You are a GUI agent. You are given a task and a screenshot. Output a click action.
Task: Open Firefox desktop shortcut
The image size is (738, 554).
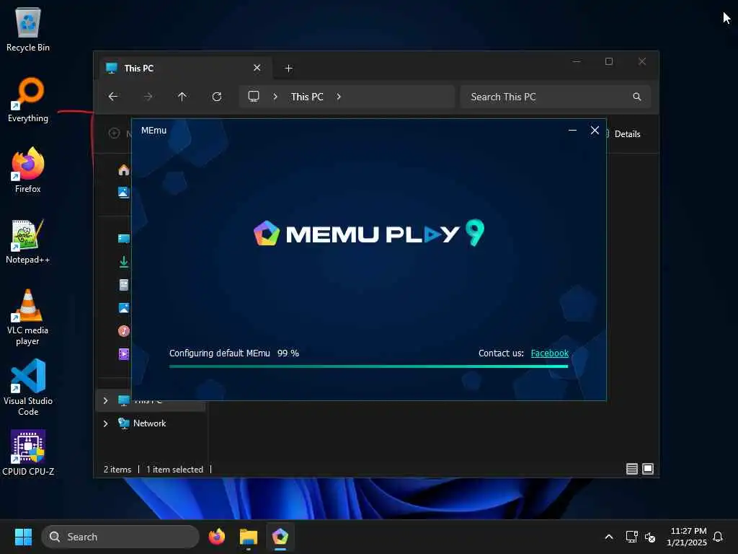coord(28,170)
